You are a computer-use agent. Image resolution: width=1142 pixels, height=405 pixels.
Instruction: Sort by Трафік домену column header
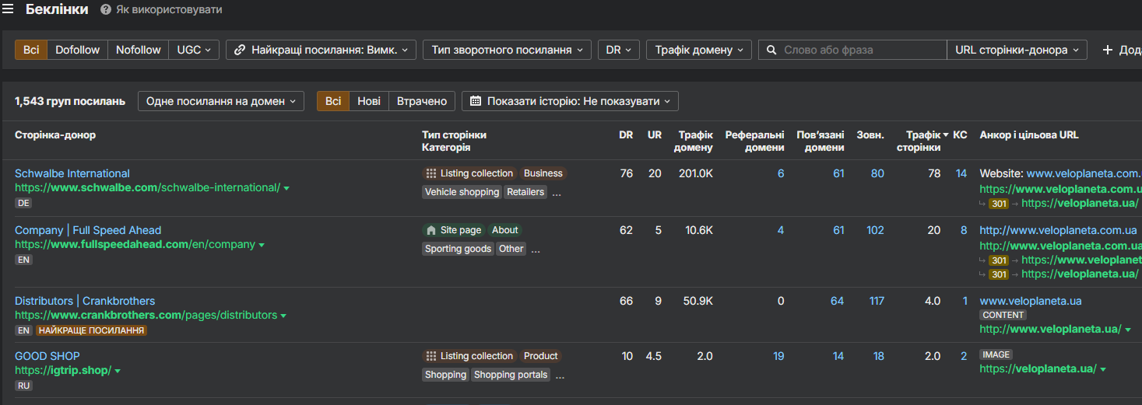click(695, 141)
